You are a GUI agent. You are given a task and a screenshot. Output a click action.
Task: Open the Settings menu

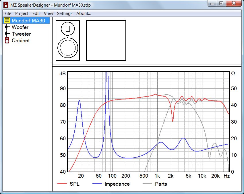point(65,14)
